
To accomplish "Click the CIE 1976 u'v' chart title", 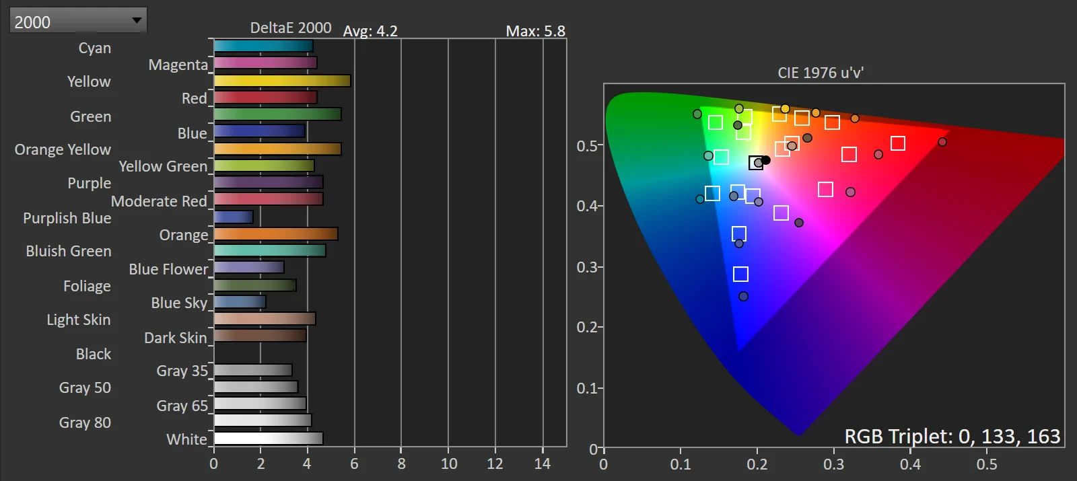I will click(x=821, y=73).
